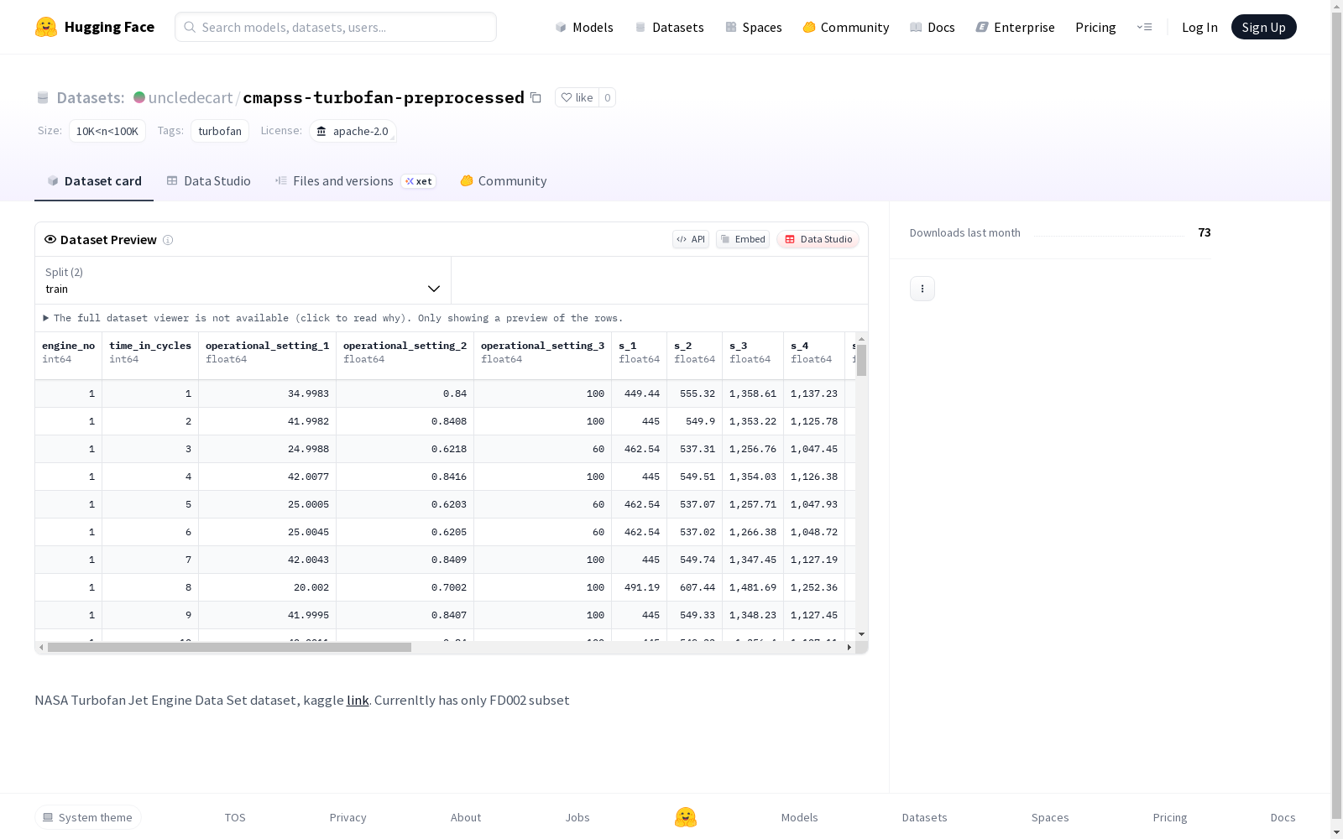Open TOS footer link
Viewport: 1343px width, 839px height.
[235, 817]
